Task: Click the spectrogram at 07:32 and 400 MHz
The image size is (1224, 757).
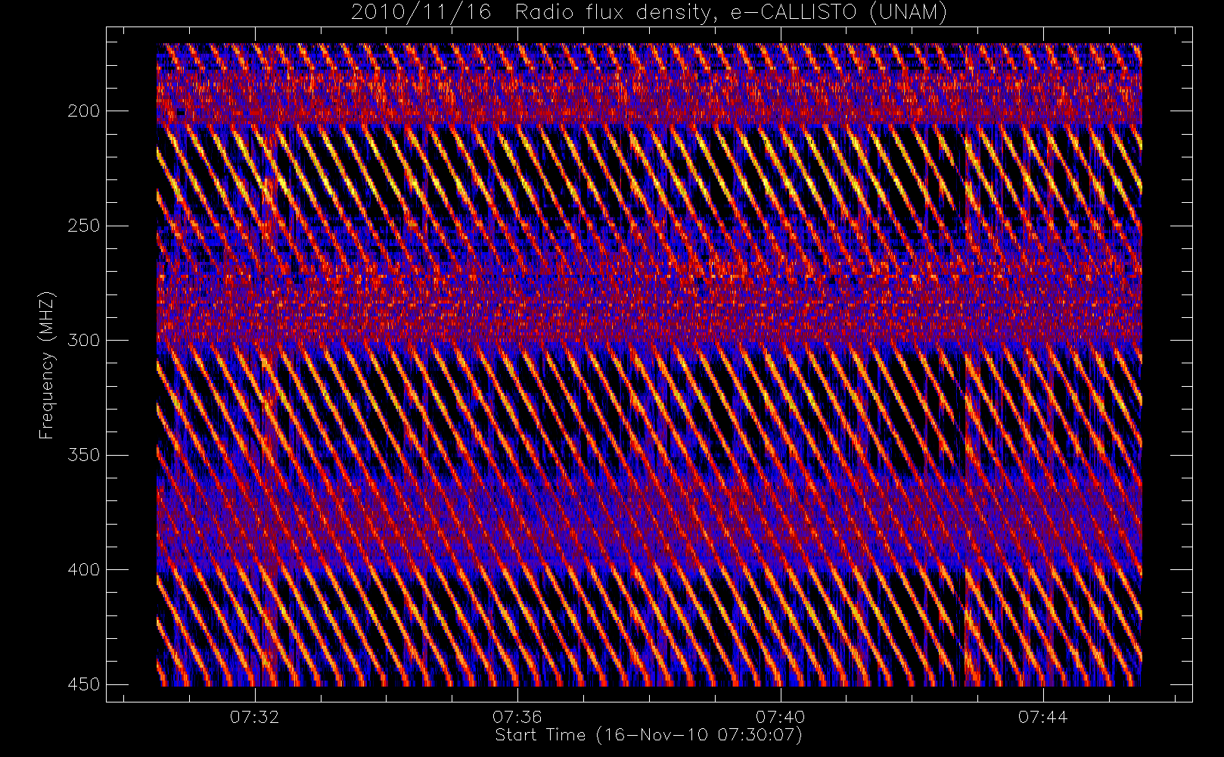Action: coord(255,569)
